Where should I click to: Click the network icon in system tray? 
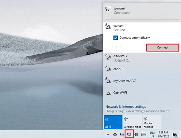tap(129, 134)
